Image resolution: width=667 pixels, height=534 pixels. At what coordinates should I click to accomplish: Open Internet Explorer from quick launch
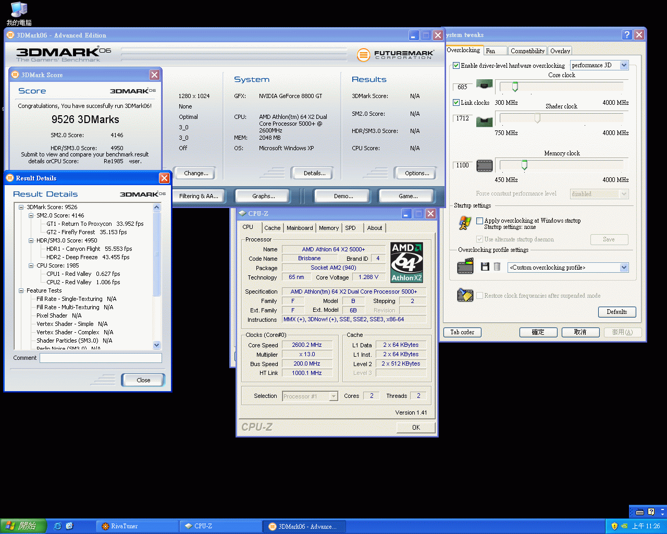(x=57, y=526)
